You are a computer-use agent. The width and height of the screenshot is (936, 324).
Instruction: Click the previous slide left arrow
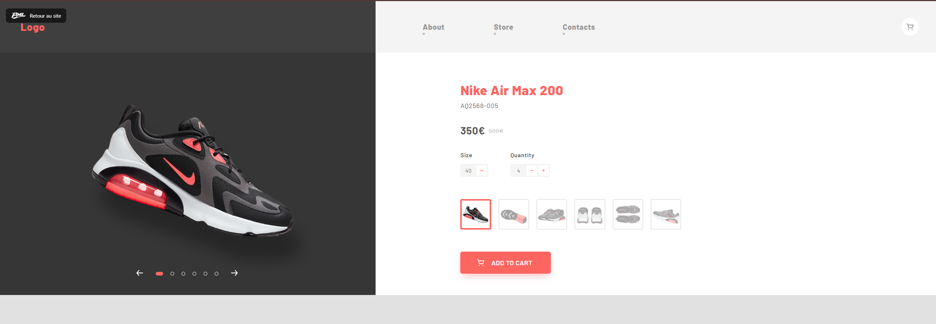(140, 273)
